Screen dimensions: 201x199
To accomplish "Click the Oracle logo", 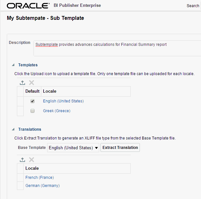I will click(28, 6).
